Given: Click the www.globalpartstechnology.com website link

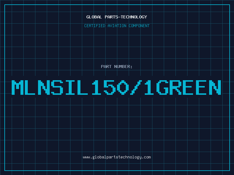Looking at the screenshot, I should [x=117, y=157].
